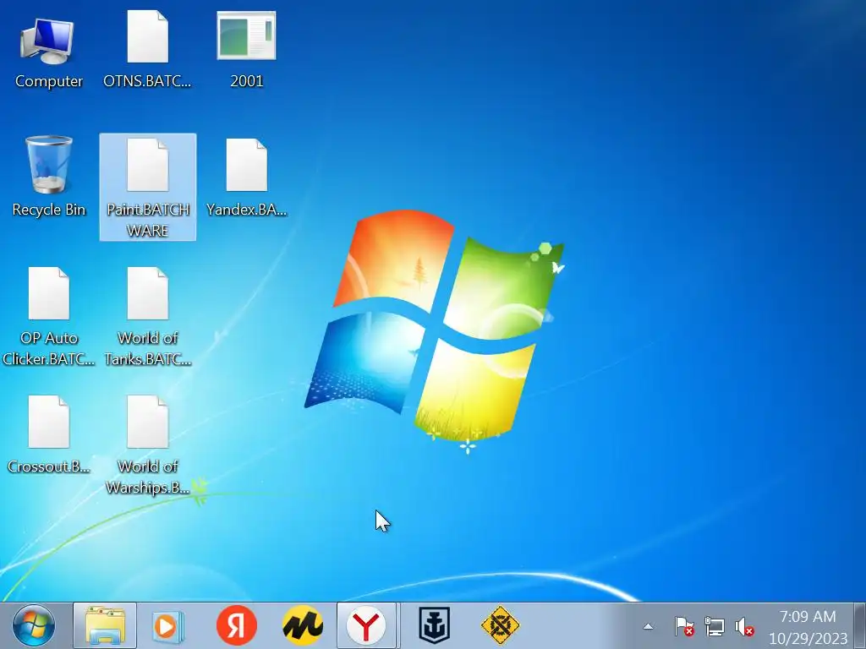866x649 pixels.
Task: Open the red Yandex Я taskbar icon
Action: pos(237,626)
